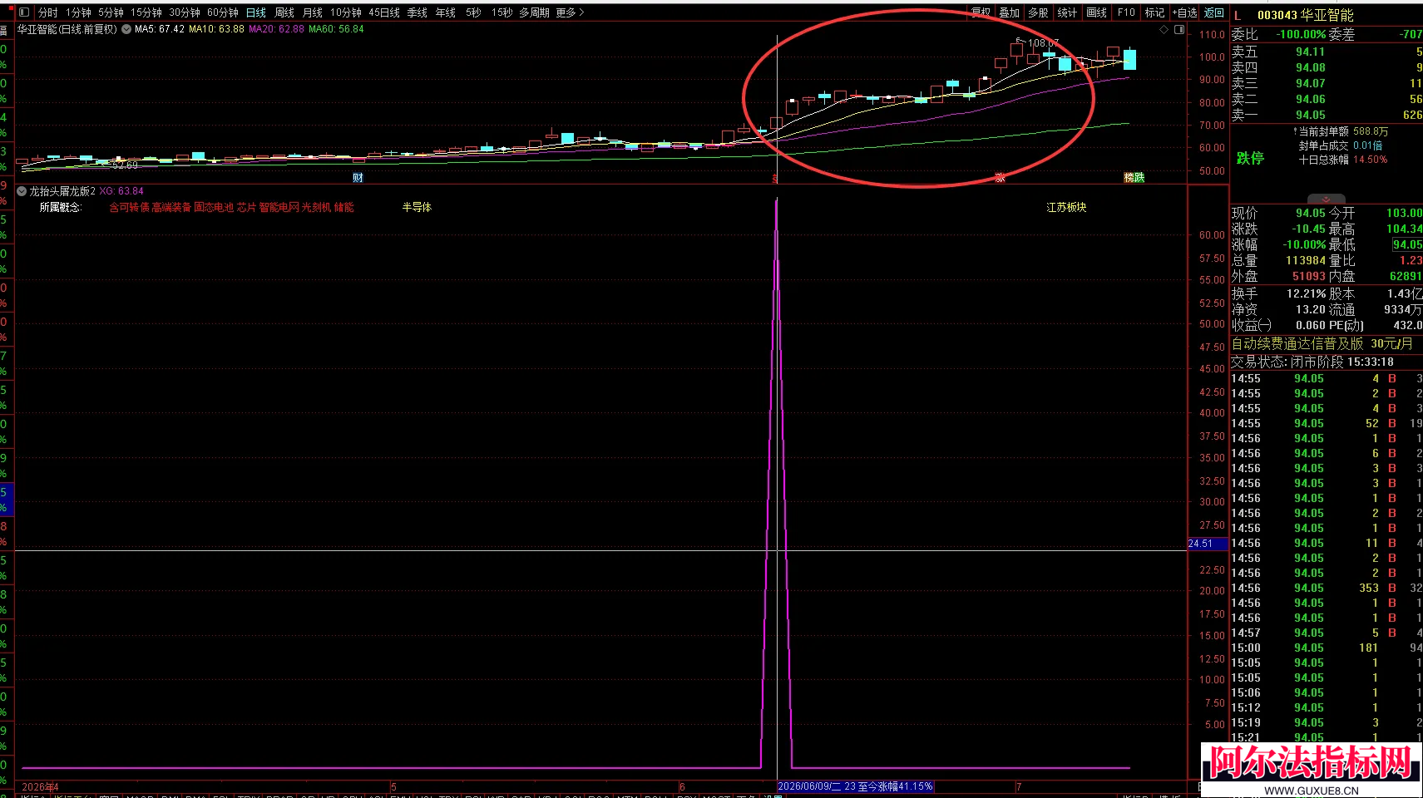The image size is (1423, 798).
Task: Open the indicator settings icon beside 华亚智能(日线,前复权)
Action: pos(126,29)
